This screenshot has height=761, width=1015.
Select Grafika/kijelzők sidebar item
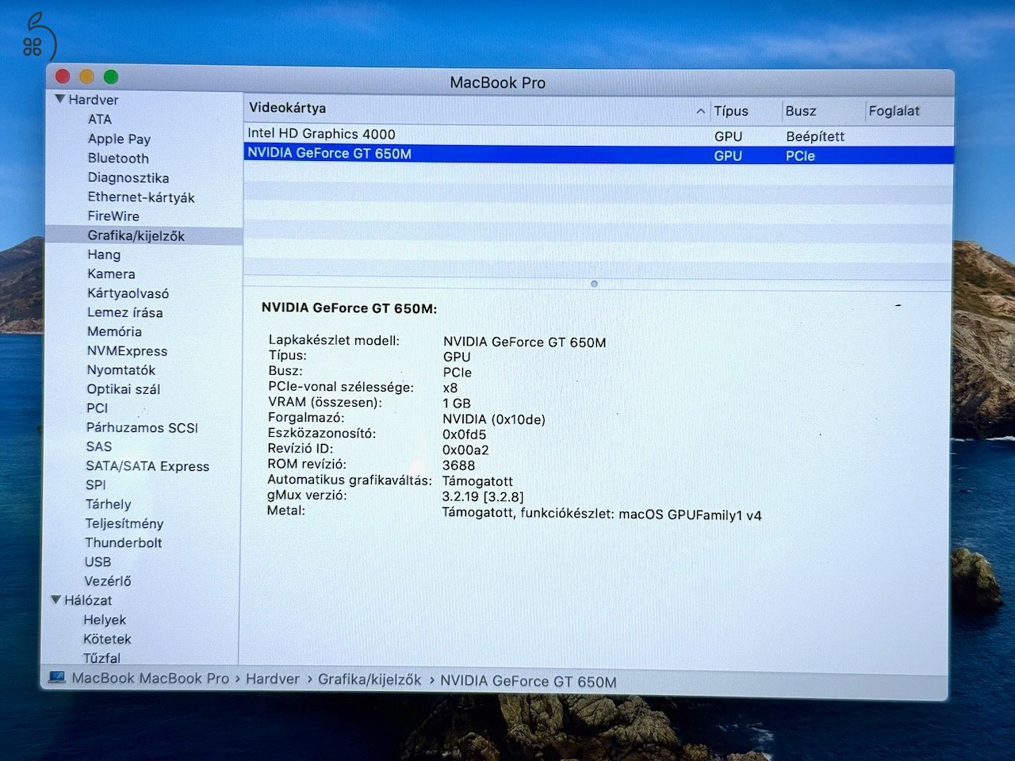136,235
